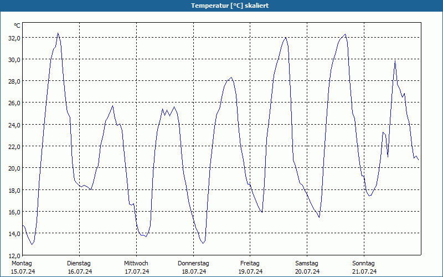Click the 12,0 y-axis label
The image size is (443, 277).
(x=14, y=255)
